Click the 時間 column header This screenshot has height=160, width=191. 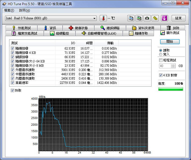tap(85, 43)
